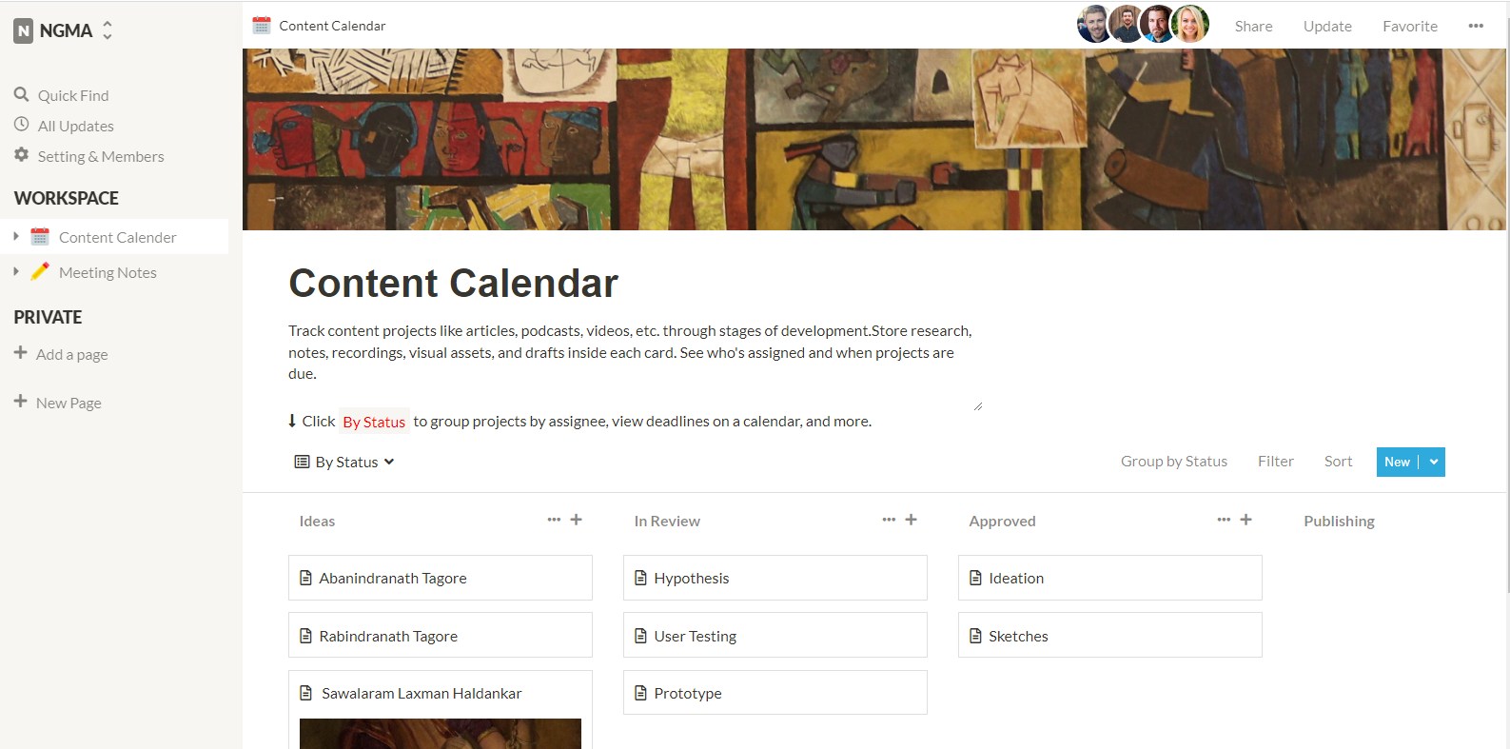Open In Review column options menu
1510x749 pixels.
[x=889, y=520]
